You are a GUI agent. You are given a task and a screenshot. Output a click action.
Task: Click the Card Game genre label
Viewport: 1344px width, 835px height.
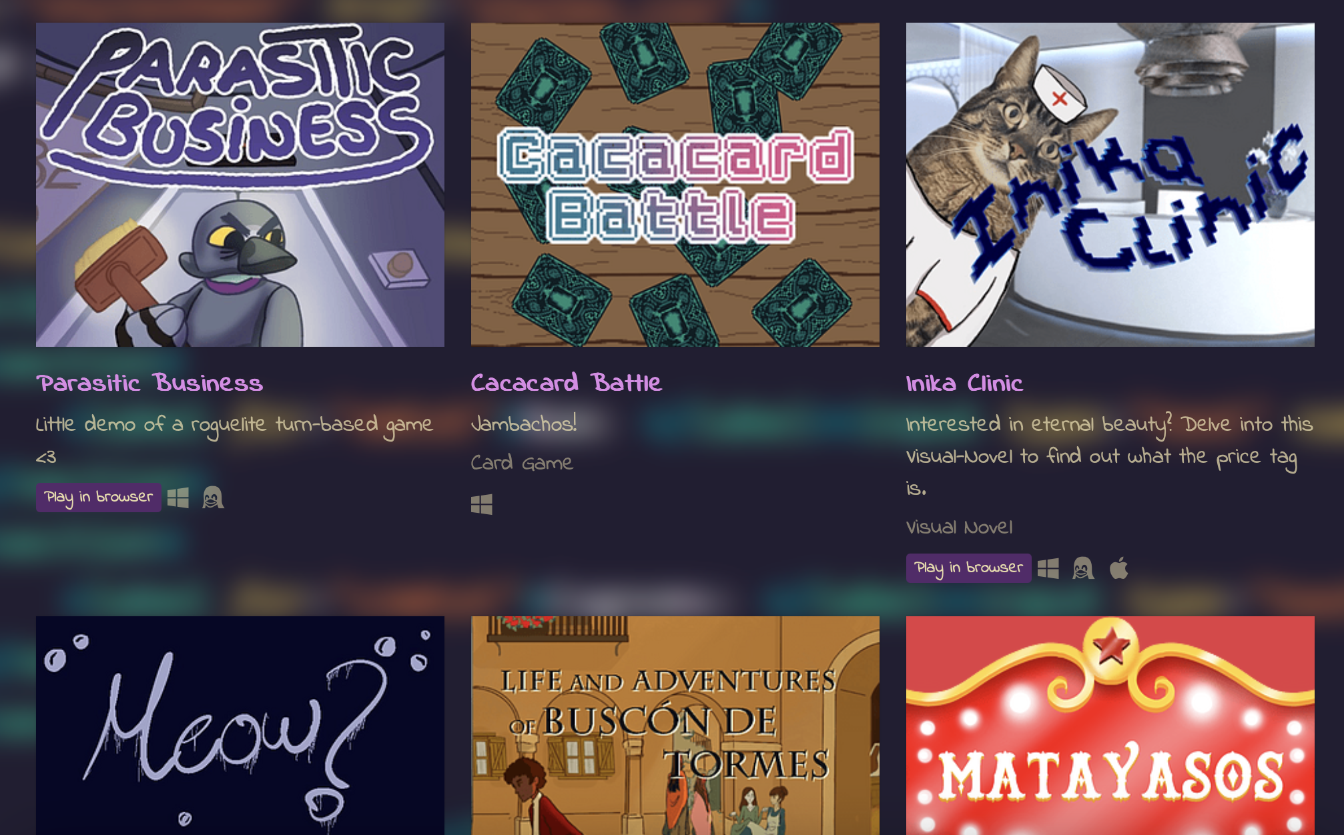point(522,463)
